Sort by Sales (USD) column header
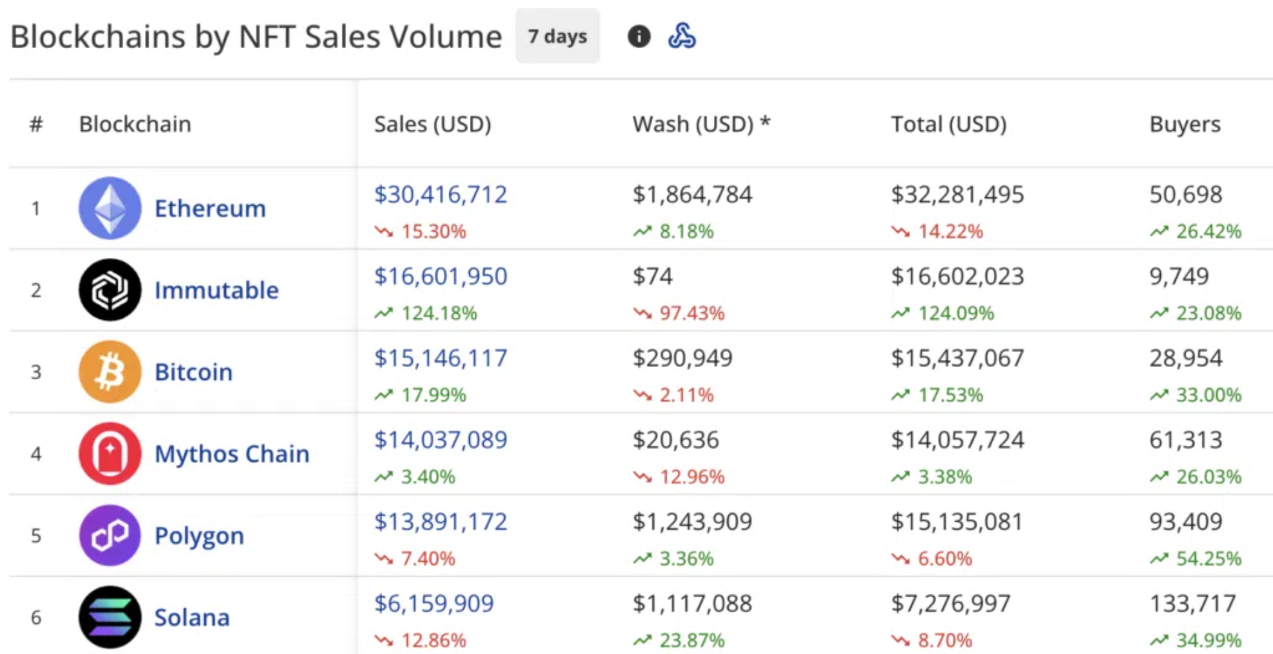Image resolution: width=1273 pixels, height=654 pixels. (x=432, y=124)
